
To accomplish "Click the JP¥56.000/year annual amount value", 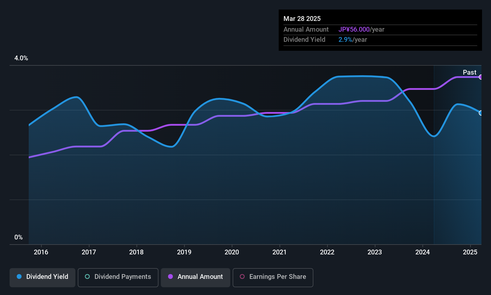I will click(361, 29).
